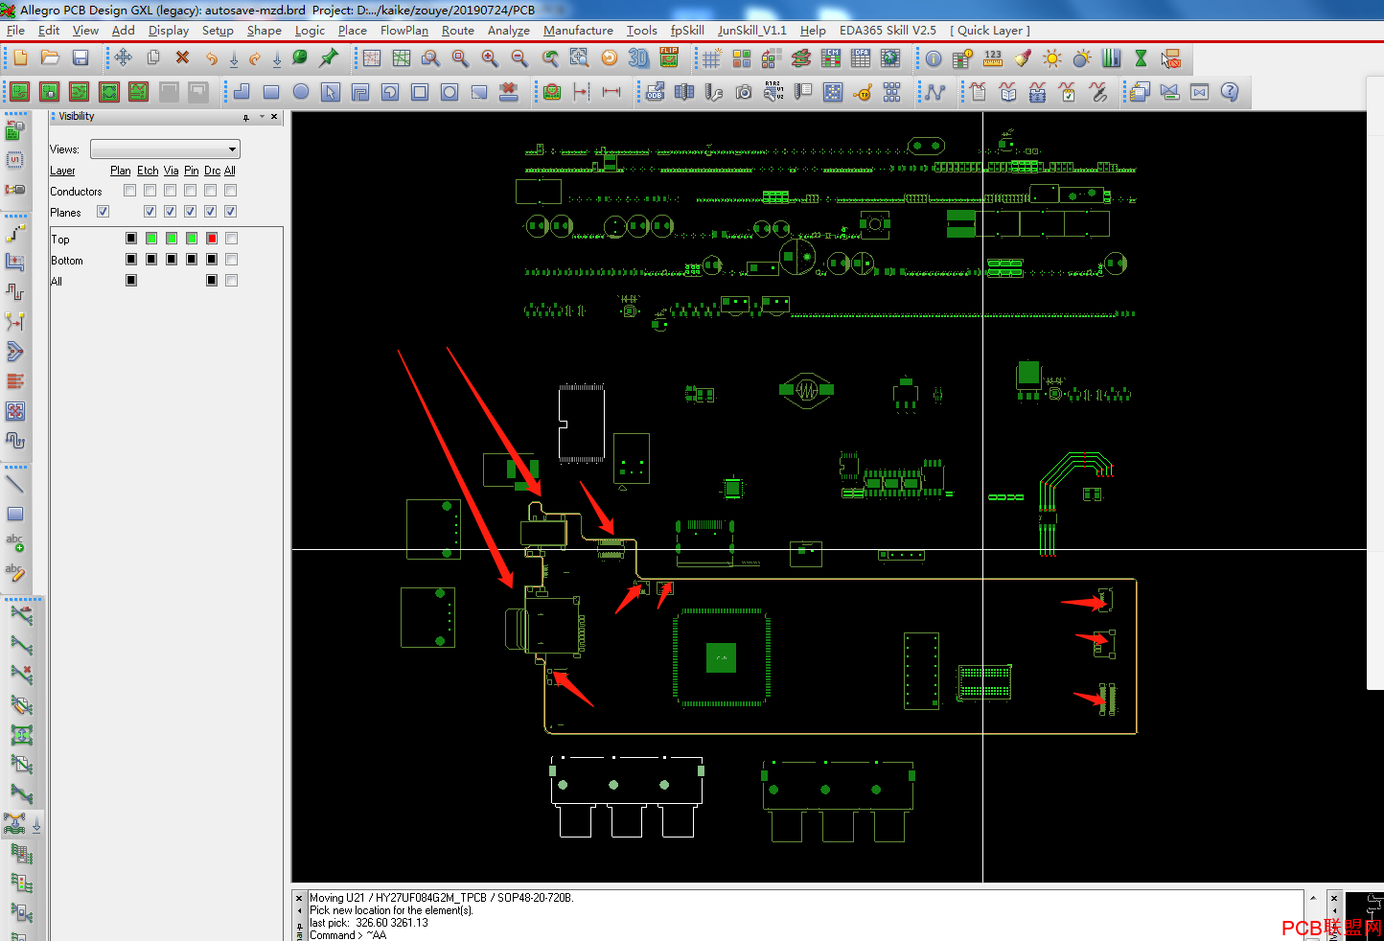1384x941 pixels.
Task: Open a design with folder icon
Action: [50, 57]
